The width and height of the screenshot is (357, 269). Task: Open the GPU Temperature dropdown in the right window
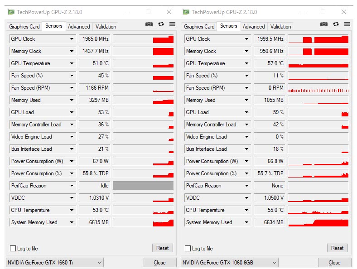point(246,63)
